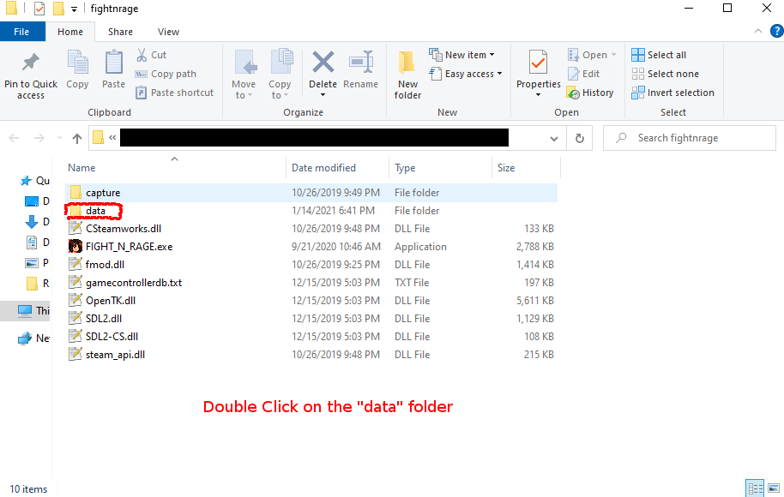Click Copy path button
784x497 pixels.
[166, 74]
